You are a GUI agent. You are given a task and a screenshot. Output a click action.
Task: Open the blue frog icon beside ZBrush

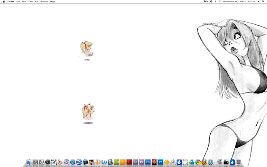tap(179, 162)
